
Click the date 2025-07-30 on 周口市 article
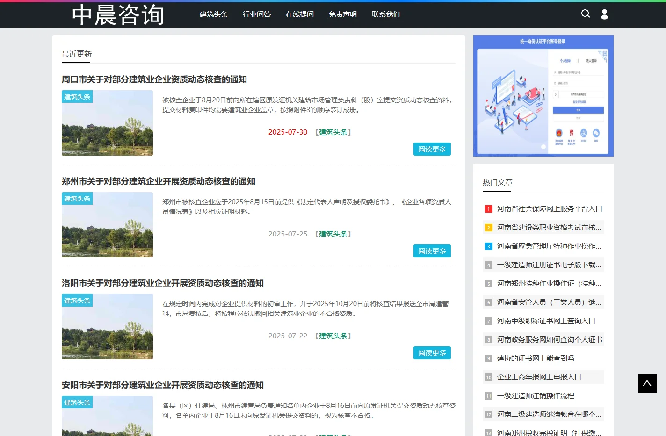pyautogui.click(x=288, y=132)
